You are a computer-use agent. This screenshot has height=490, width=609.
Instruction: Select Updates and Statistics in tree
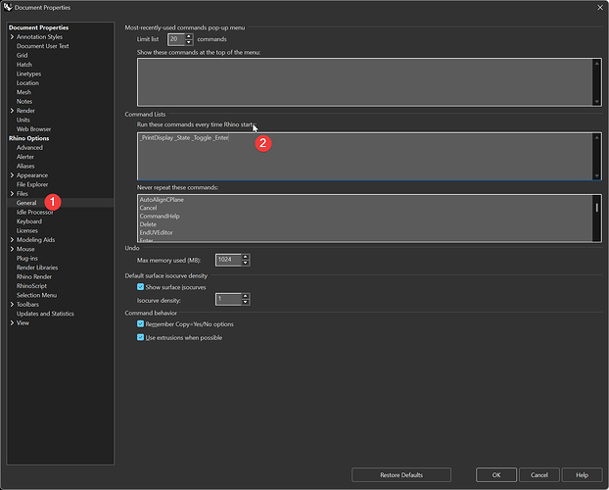point(45,314)
